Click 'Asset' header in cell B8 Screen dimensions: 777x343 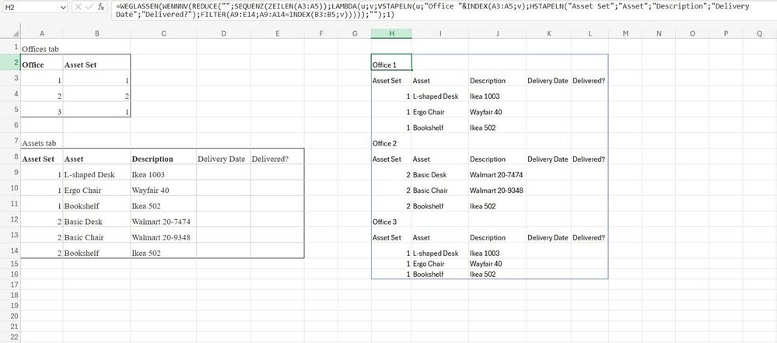click(96, 156)
